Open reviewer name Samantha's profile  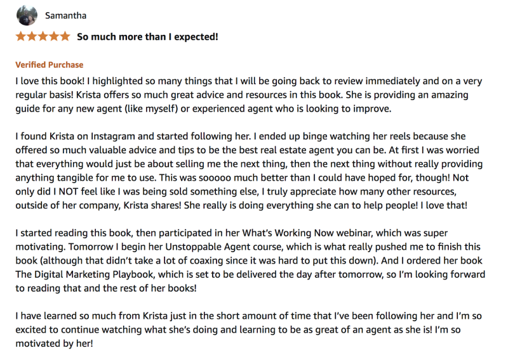65,15
